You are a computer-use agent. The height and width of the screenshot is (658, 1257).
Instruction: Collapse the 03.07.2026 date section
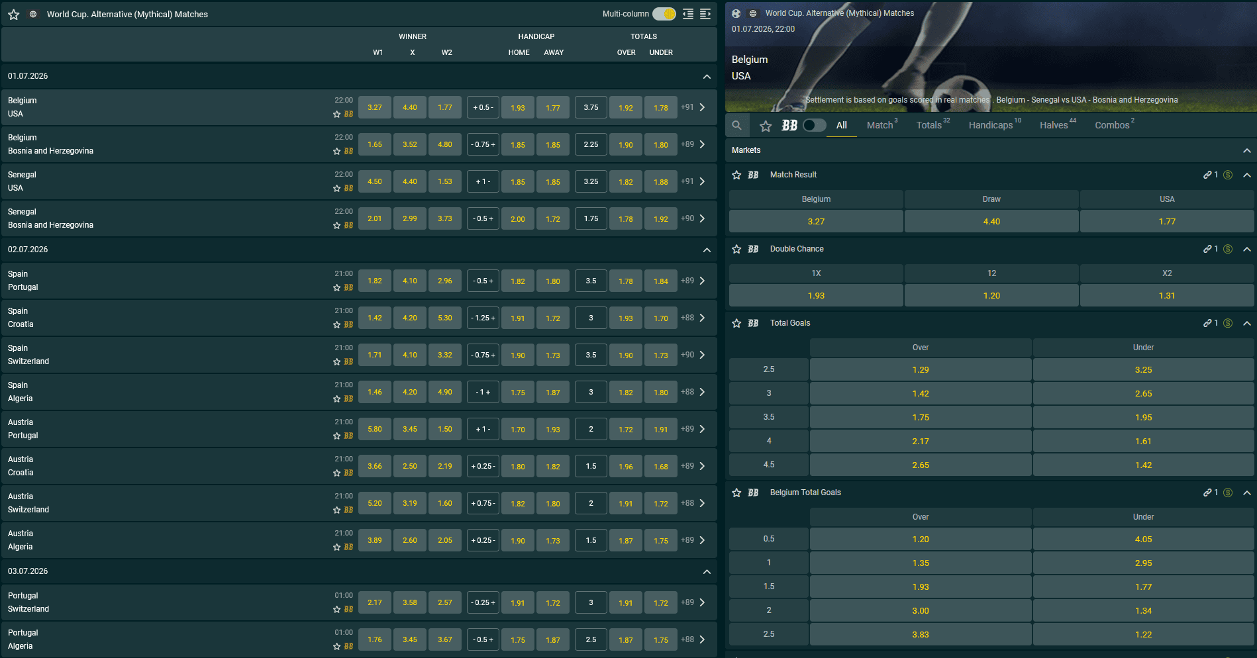pos(707,572)
